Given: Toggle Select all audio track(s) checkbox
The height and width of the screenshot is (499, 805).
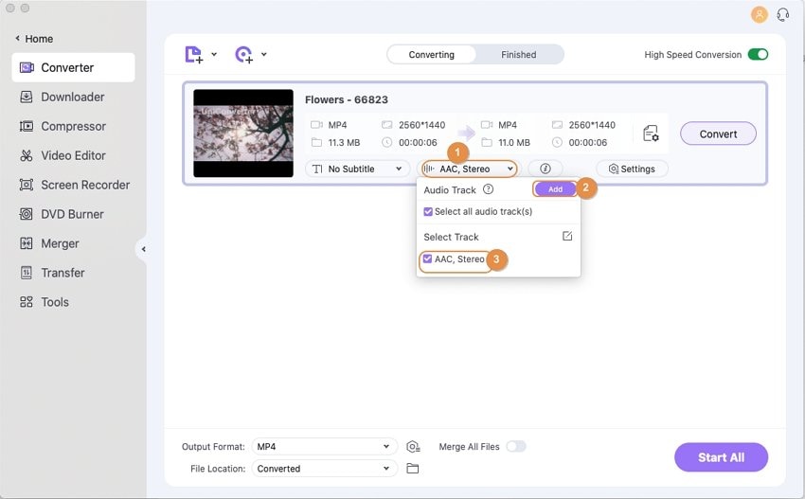Looking at the screenshot, I should (x=428, y=211).
